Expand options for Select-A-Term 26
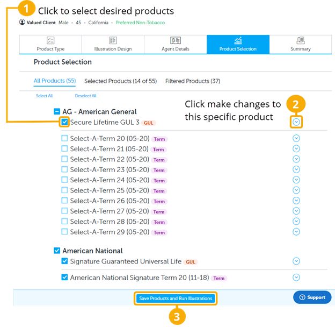The width and height of the screenshot is (335, 327). click(x=296, y=201)
